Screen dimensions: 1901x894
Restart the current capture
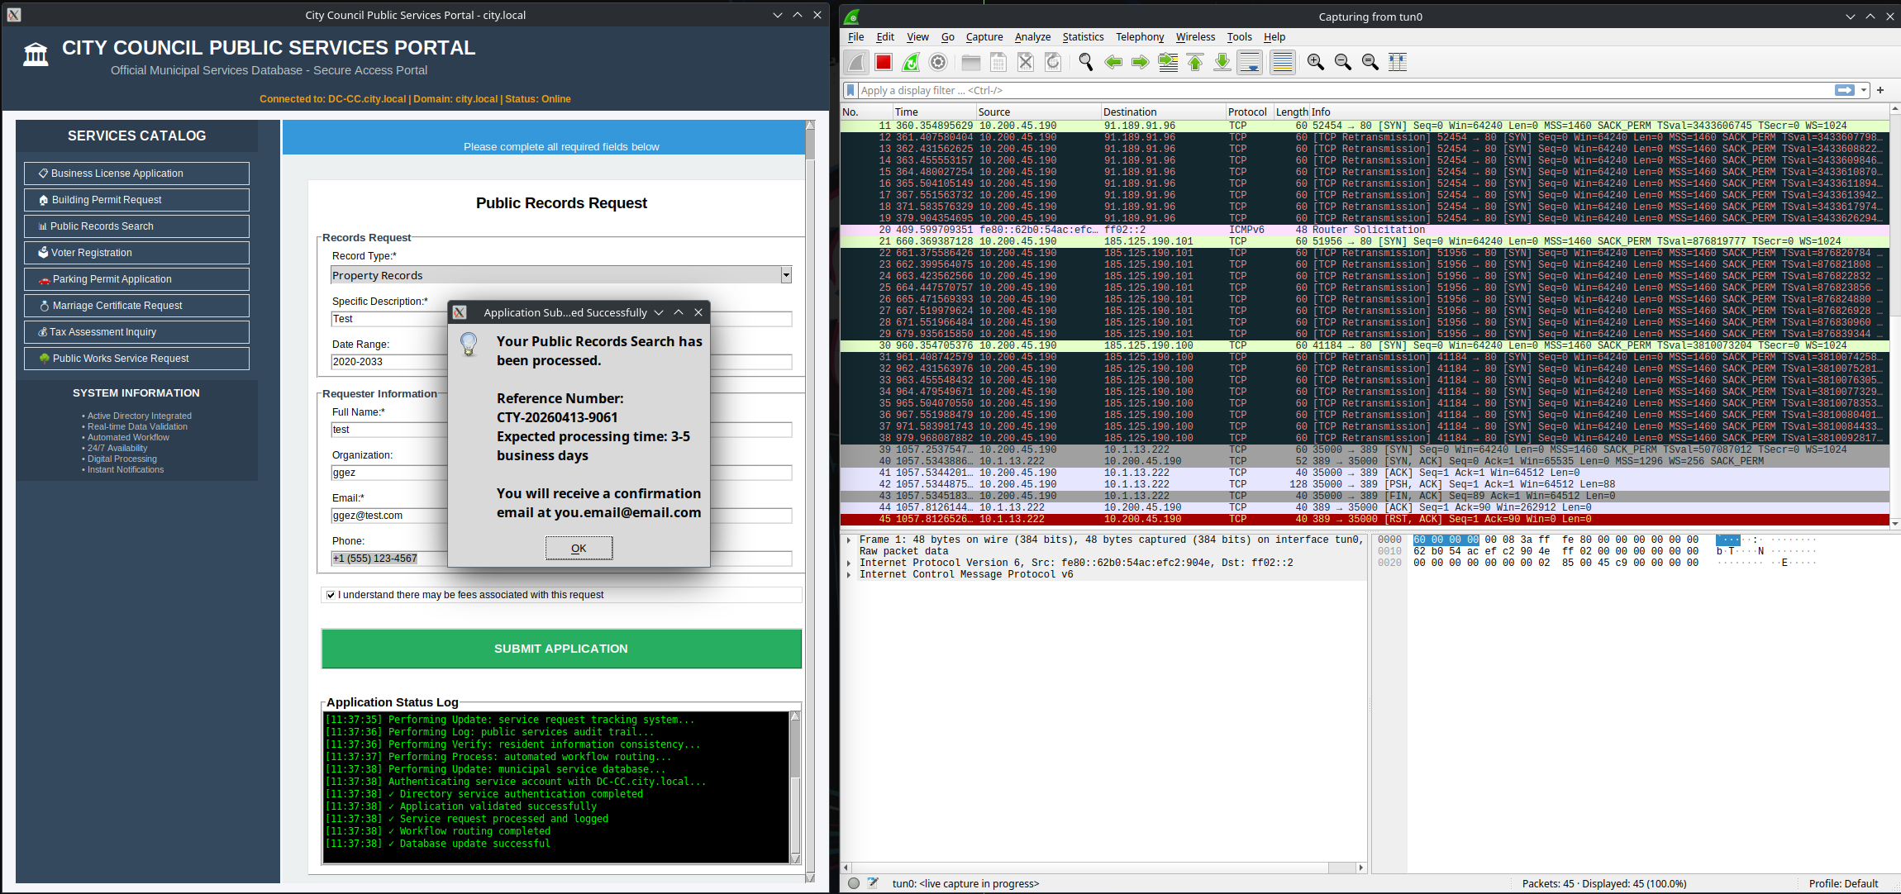[911, 62]
